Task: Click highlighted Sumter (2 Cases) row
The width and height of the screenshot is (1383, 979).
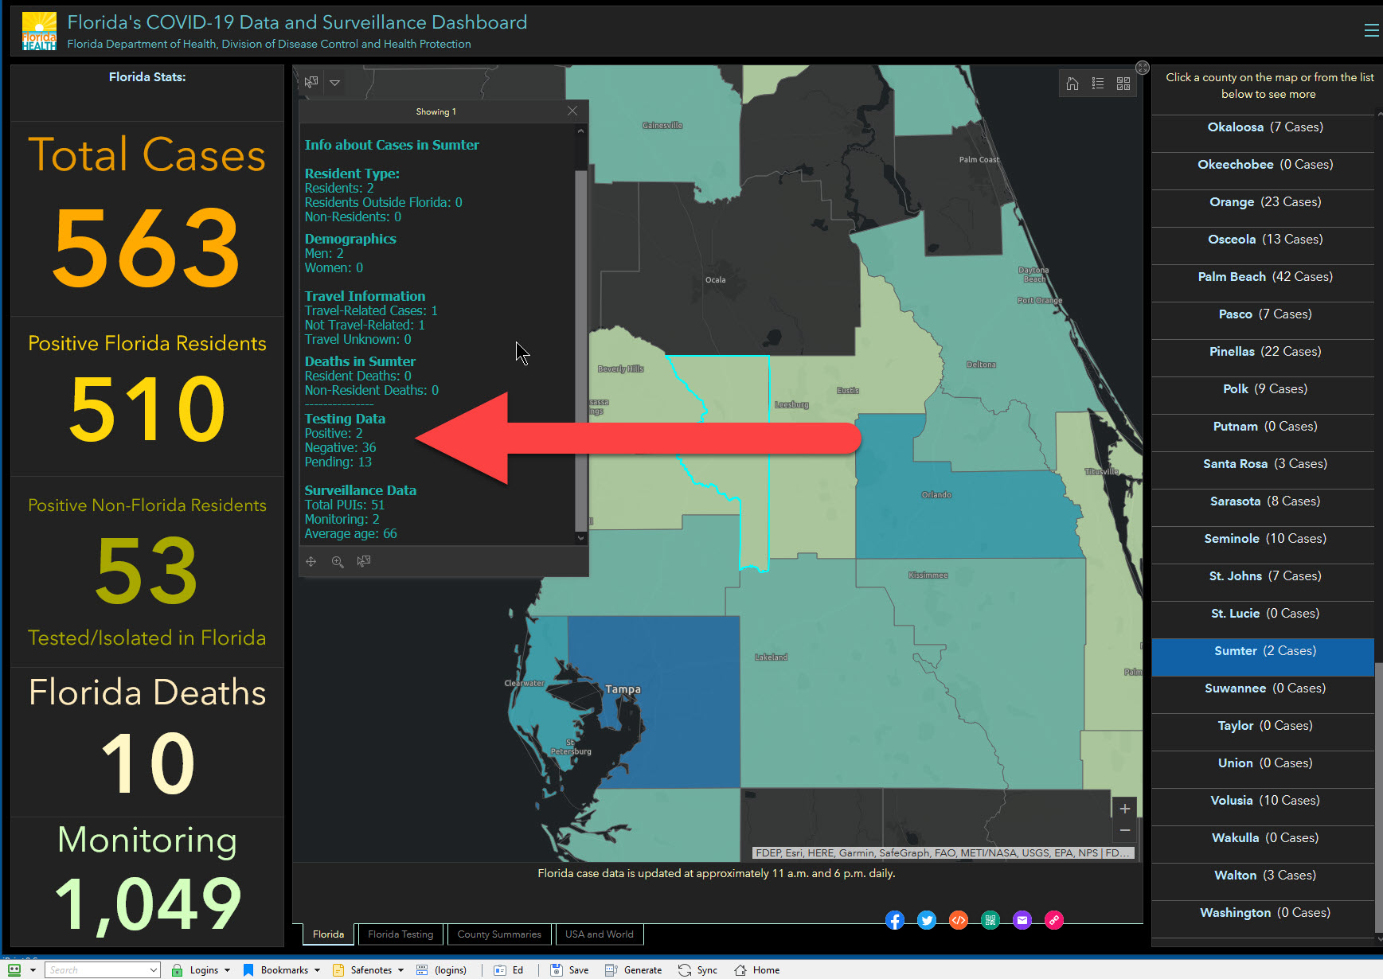Action: click(1263, 657)
